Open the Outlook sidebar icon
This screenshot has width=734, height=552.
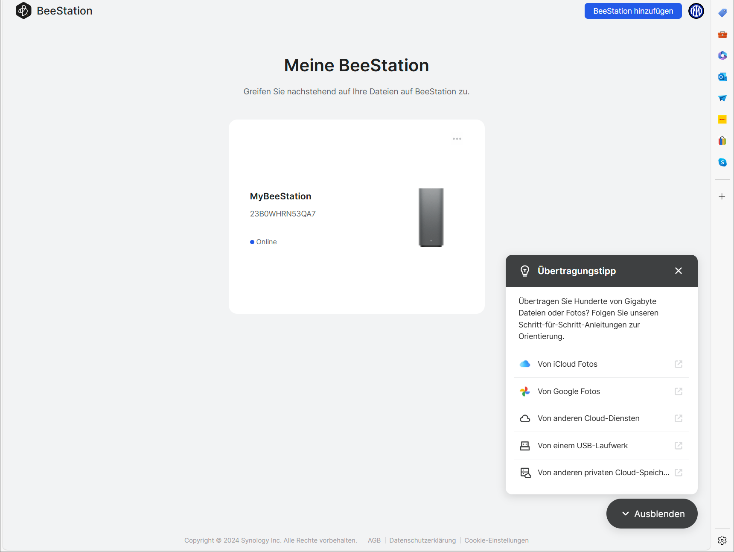click(722, 77)
